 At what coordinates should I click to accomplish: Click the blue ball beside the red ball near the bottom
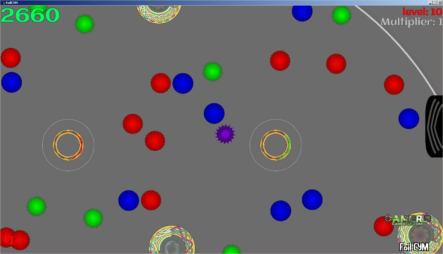tap(129, 200)
